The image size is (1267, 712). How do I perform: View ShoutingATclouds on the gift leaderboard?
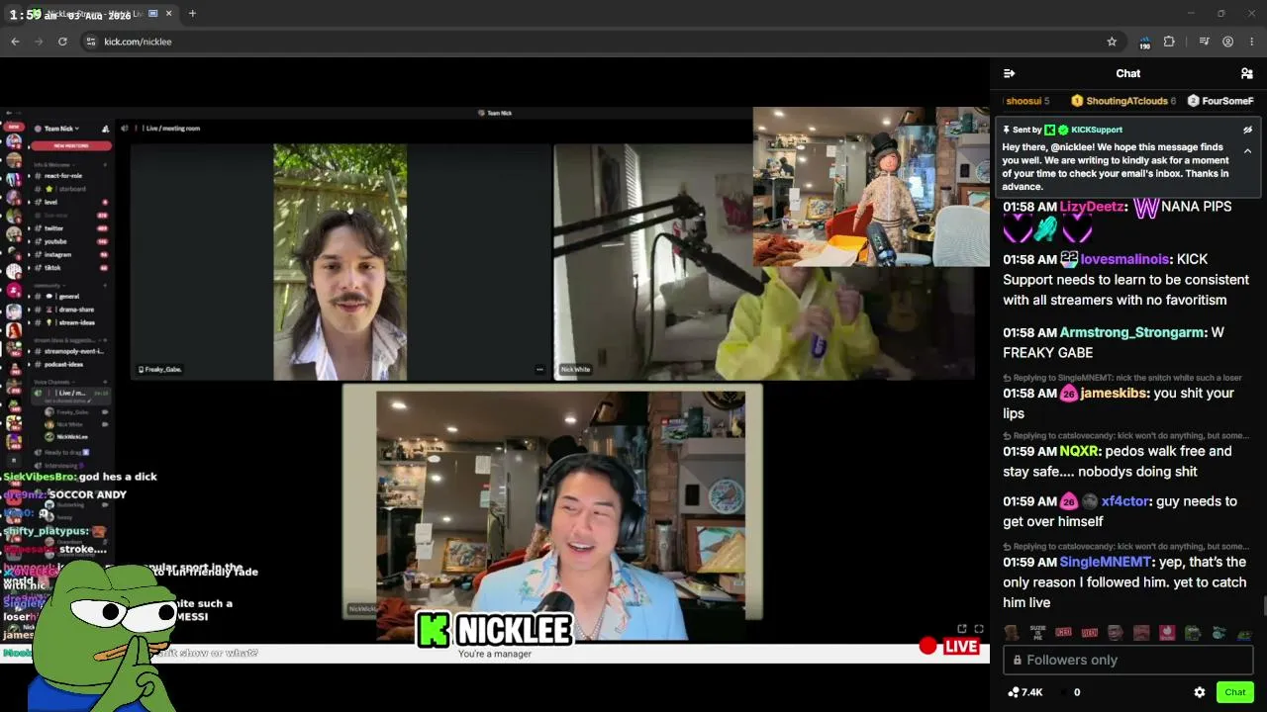[x=1123, y=101]
